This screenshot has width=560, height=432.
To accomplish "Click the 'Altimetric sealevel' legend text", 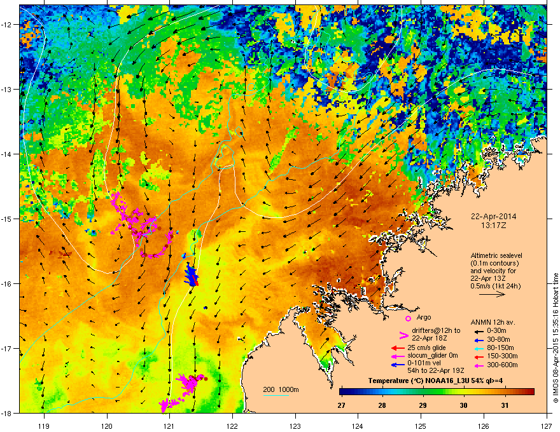I will tap(496, 255).
